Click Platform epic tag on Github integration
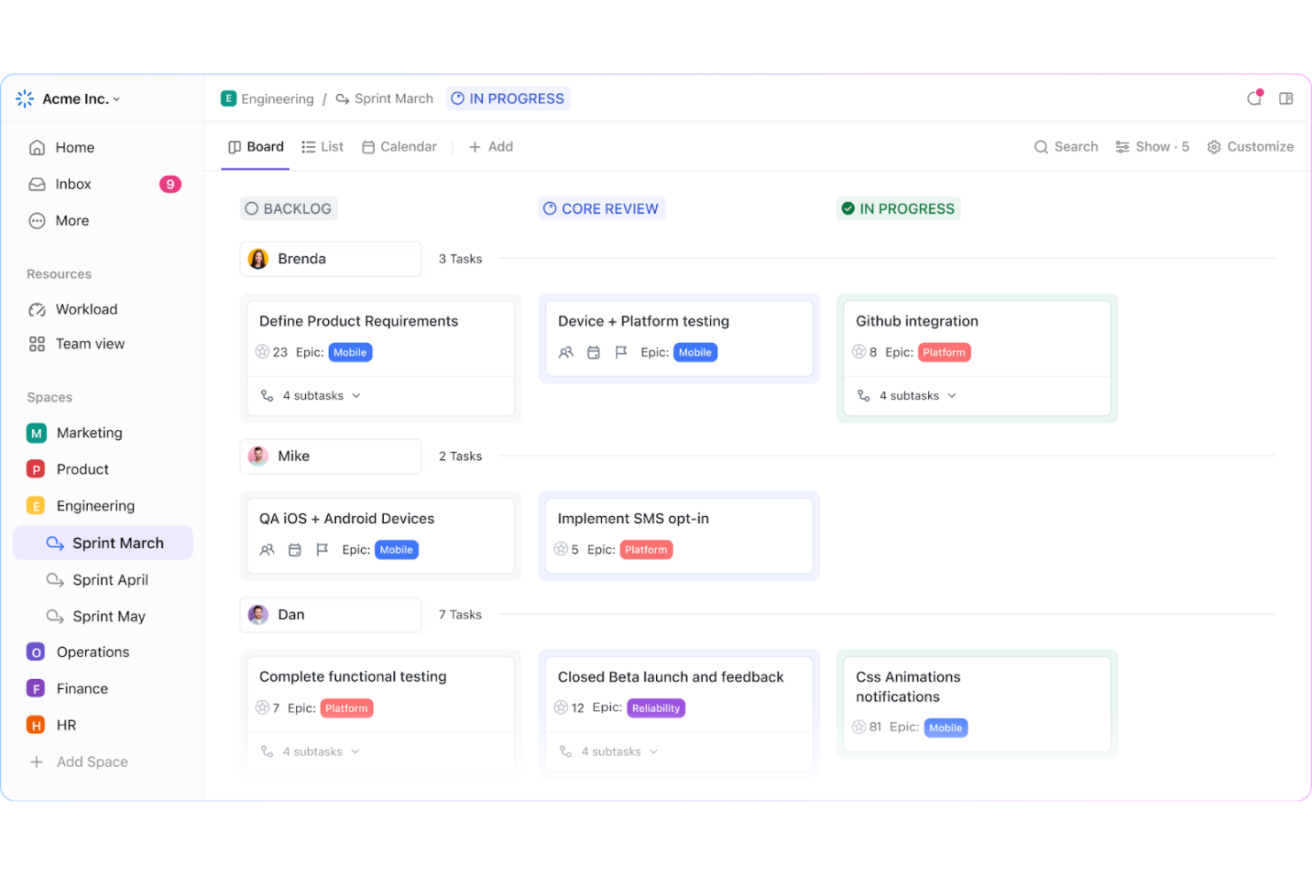 (944, 353)
